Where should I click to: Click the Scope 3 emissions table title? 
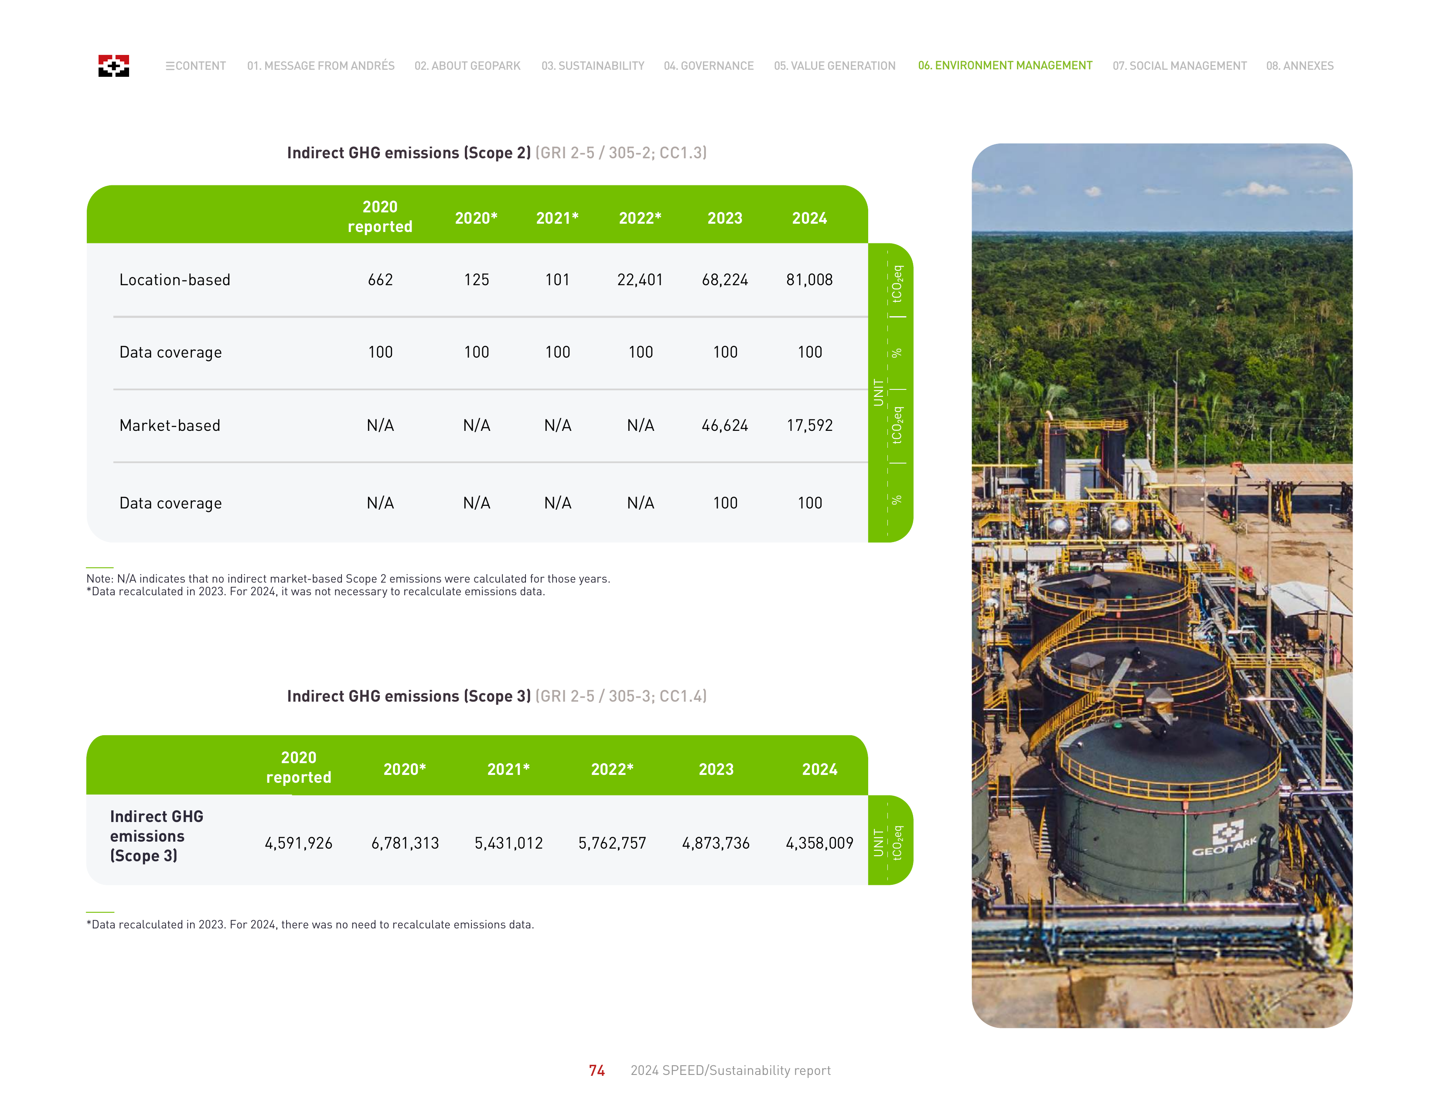[x=497, y=696]
